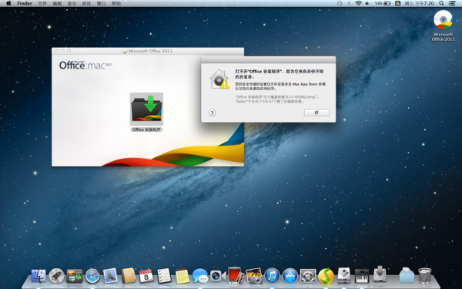Open yellow Notes pad in the Dock
The height and width of the screenshot is (289, 462).
point(182,276)
